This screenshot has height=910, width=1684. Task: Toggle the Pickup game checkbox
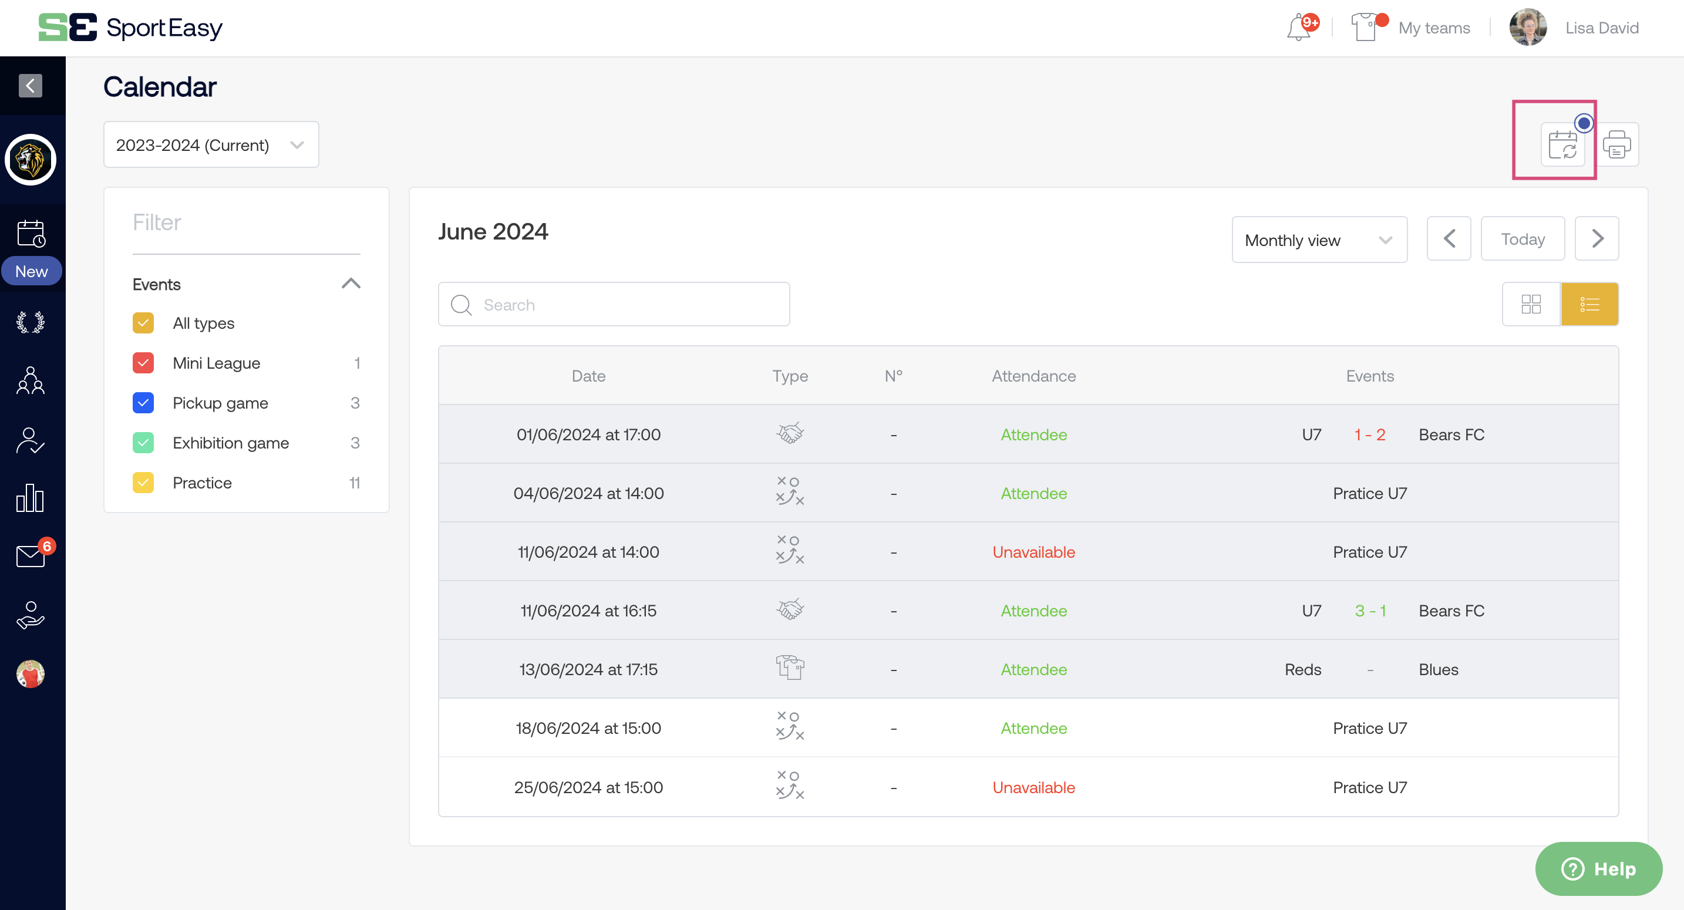pos(143,403)
